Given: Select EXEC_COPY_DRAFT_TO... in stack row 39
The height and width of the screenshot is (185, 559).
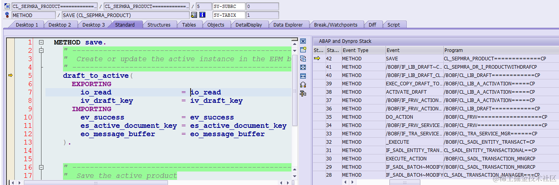Looking at the screenshot, I should point(414,83).
